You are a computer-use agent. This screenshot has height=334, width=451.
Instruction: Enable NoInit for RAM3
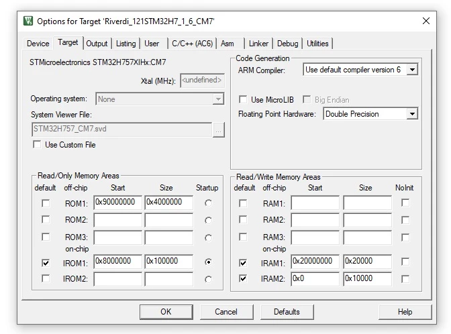(x=405, y=237)
